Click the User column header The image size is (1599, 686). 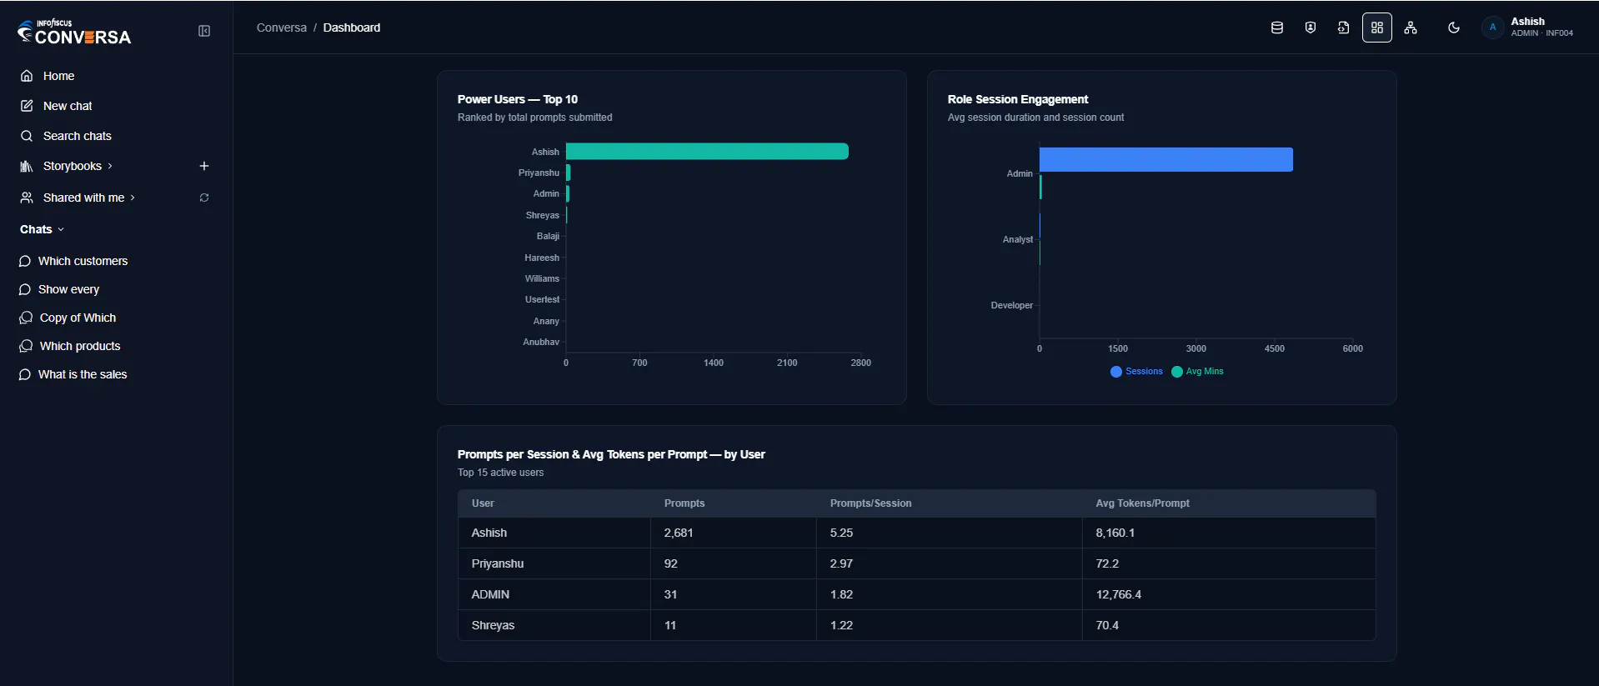point(483,503)
